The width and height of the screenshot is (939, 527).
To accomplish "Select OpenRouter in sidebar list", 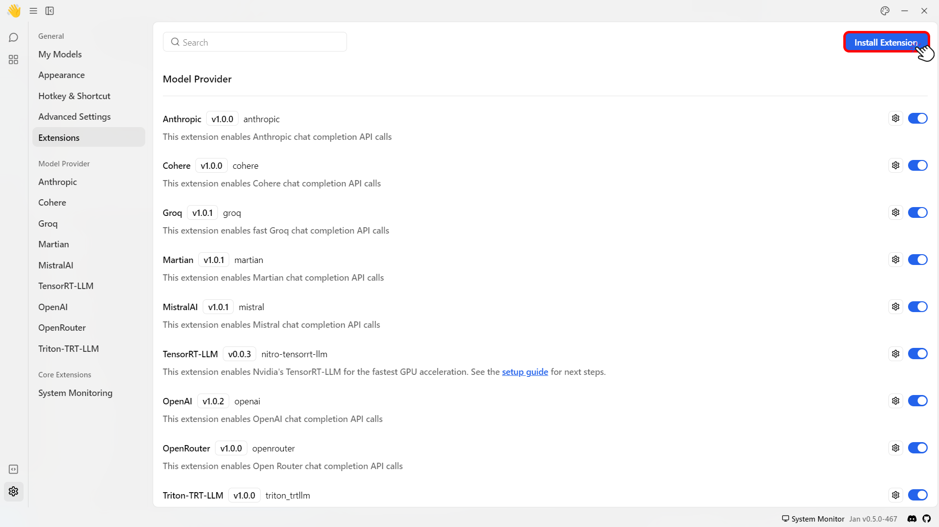I will (89, 328).
